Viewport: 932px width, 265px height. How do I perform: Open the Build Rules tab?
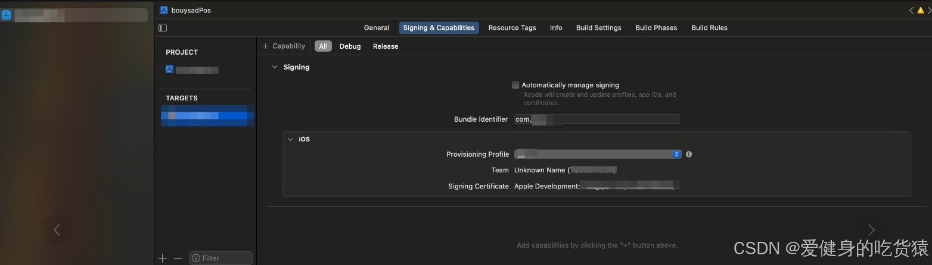(x=709, y=28)
